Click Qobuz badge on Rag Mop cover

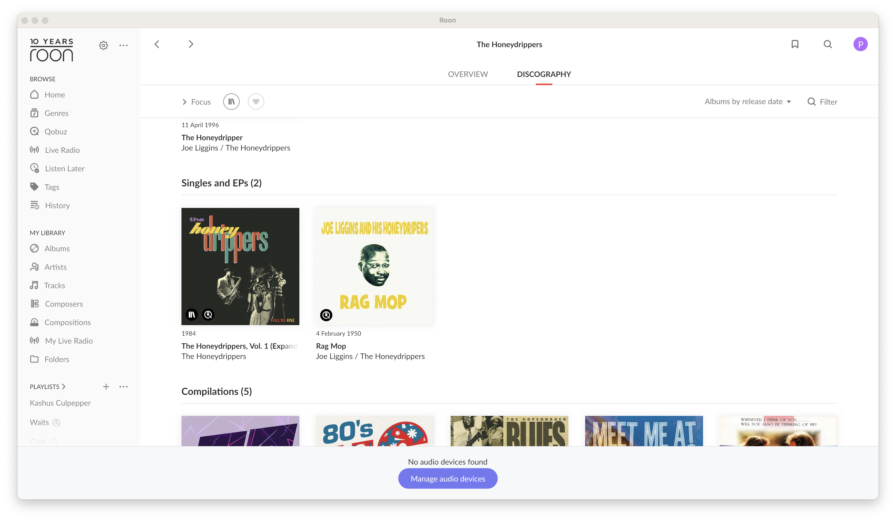click(x=326, y=315)
